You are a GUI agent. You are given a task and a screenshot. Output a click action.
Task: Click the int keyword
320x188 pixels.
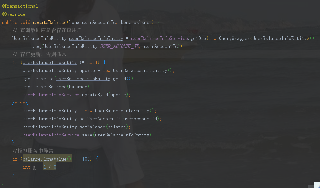(26, 167)
